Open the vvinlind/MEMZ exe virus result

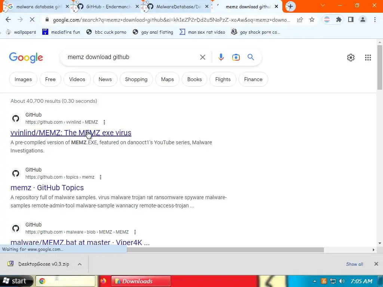click(71, 133)
